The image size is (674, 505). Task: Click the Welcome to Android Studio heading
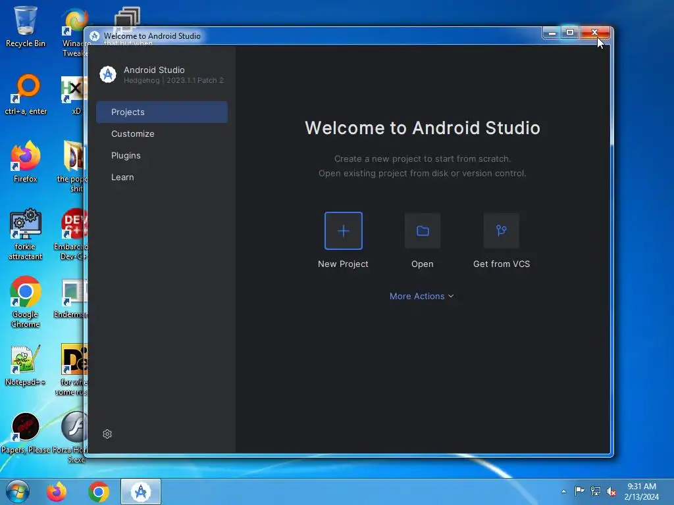coord(423,128)
